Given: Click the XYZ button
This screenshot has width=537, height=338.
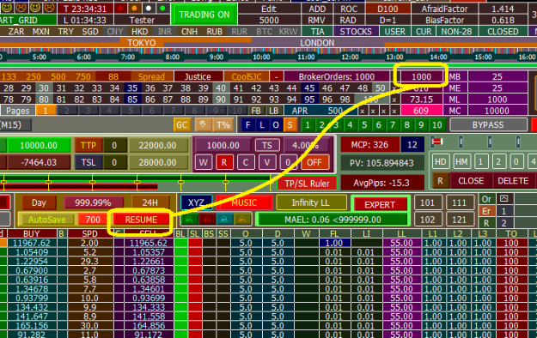Looking at the screenshot, I should coord(196,202).
